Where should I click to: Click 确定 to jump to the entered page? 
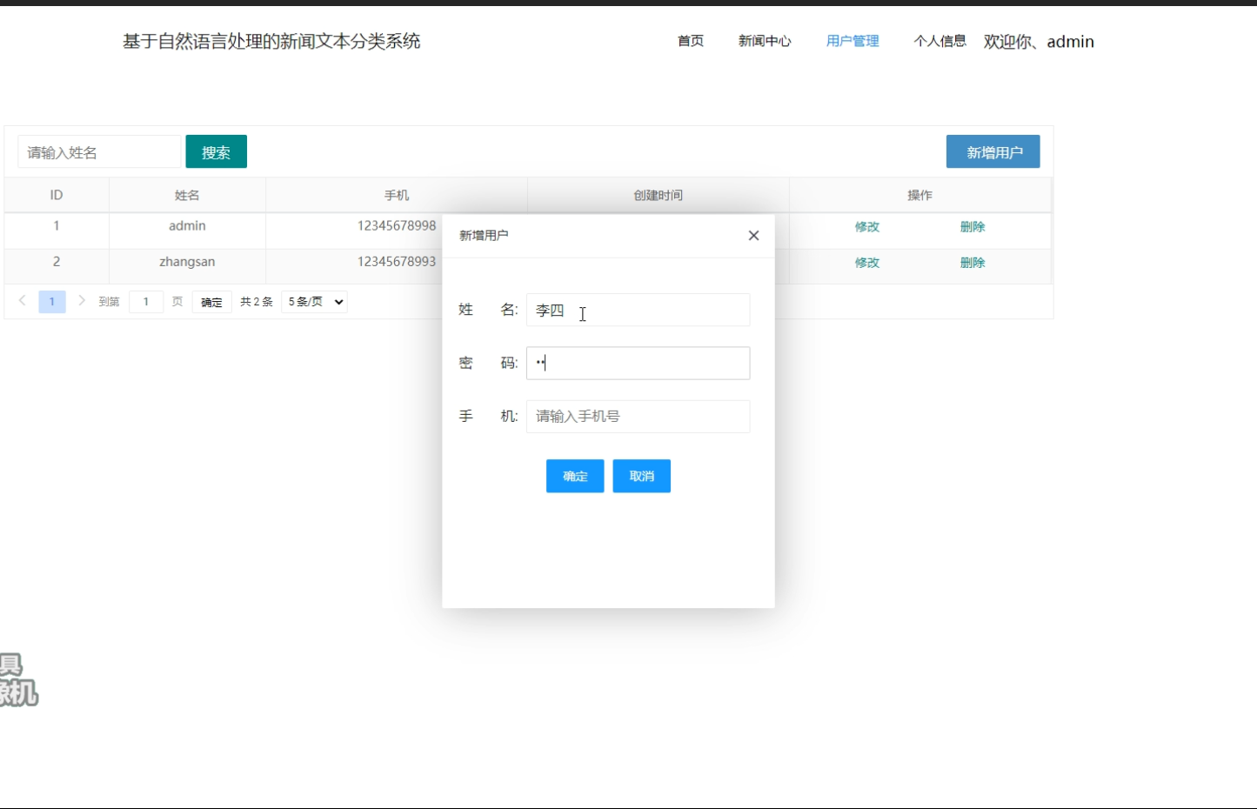pos(211,301)
